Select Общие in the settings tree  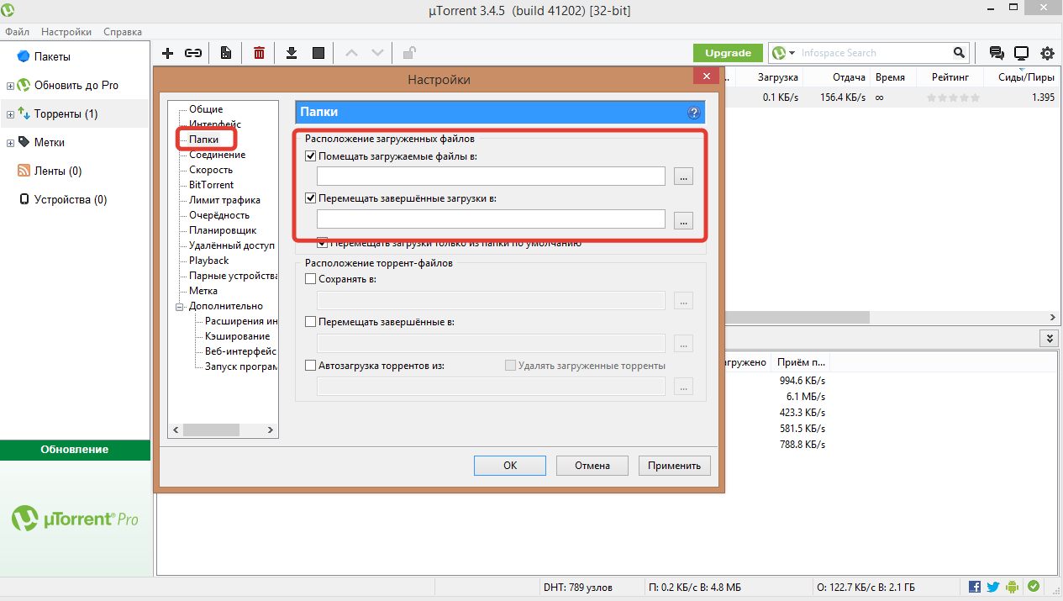[206, 109]
